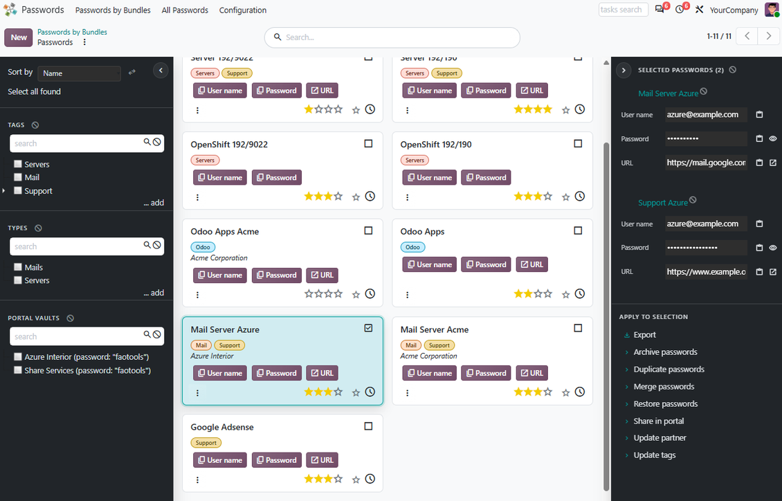Viewport: 782px width, 501px height.
Task: Open the Configuration menu
Action: (243, 10)
